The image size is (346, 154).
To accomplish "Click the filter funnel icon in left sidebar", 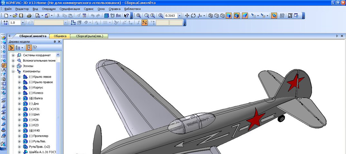I will pos(4,75).
